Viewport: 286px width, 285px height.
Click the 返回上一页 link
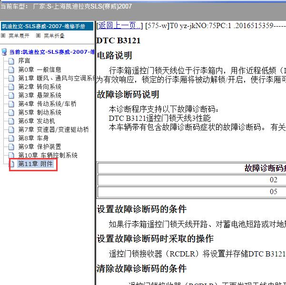119,26
